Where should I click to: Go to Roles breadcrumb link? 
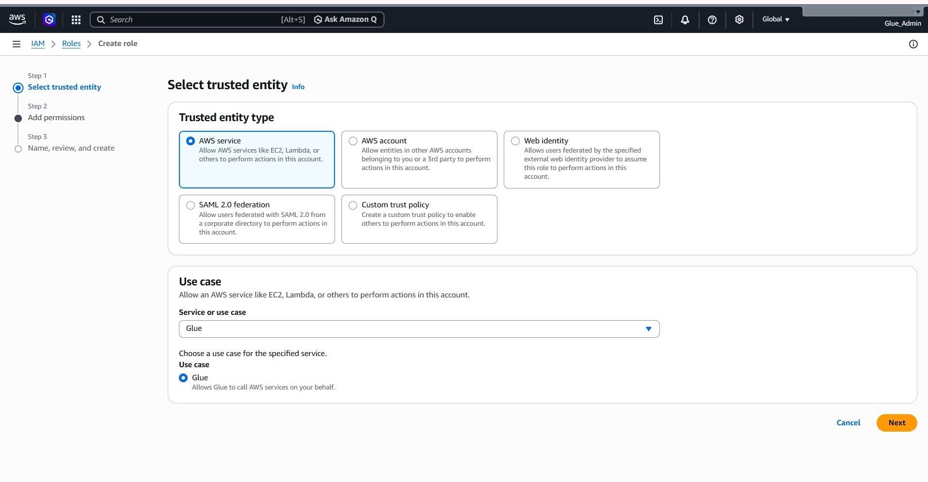[71, 44]
